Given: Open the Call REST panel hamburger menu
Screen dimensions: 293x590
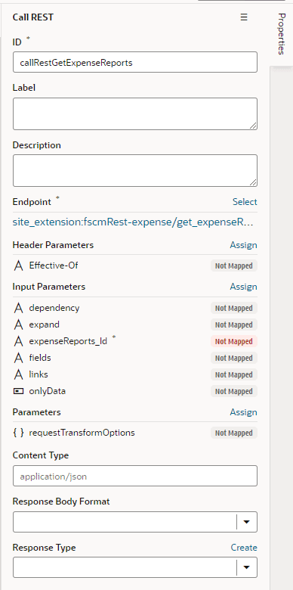Looking at the screenshot, I should tap(244, 17).
